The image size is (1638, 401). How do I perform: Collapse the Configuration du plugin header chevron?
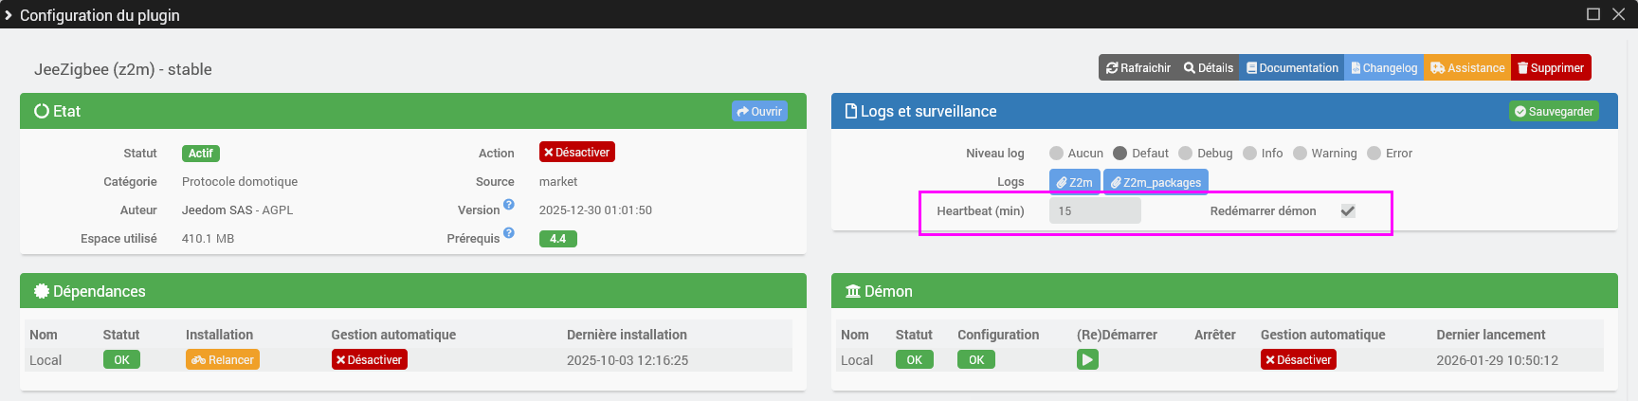tap(9, 15)
